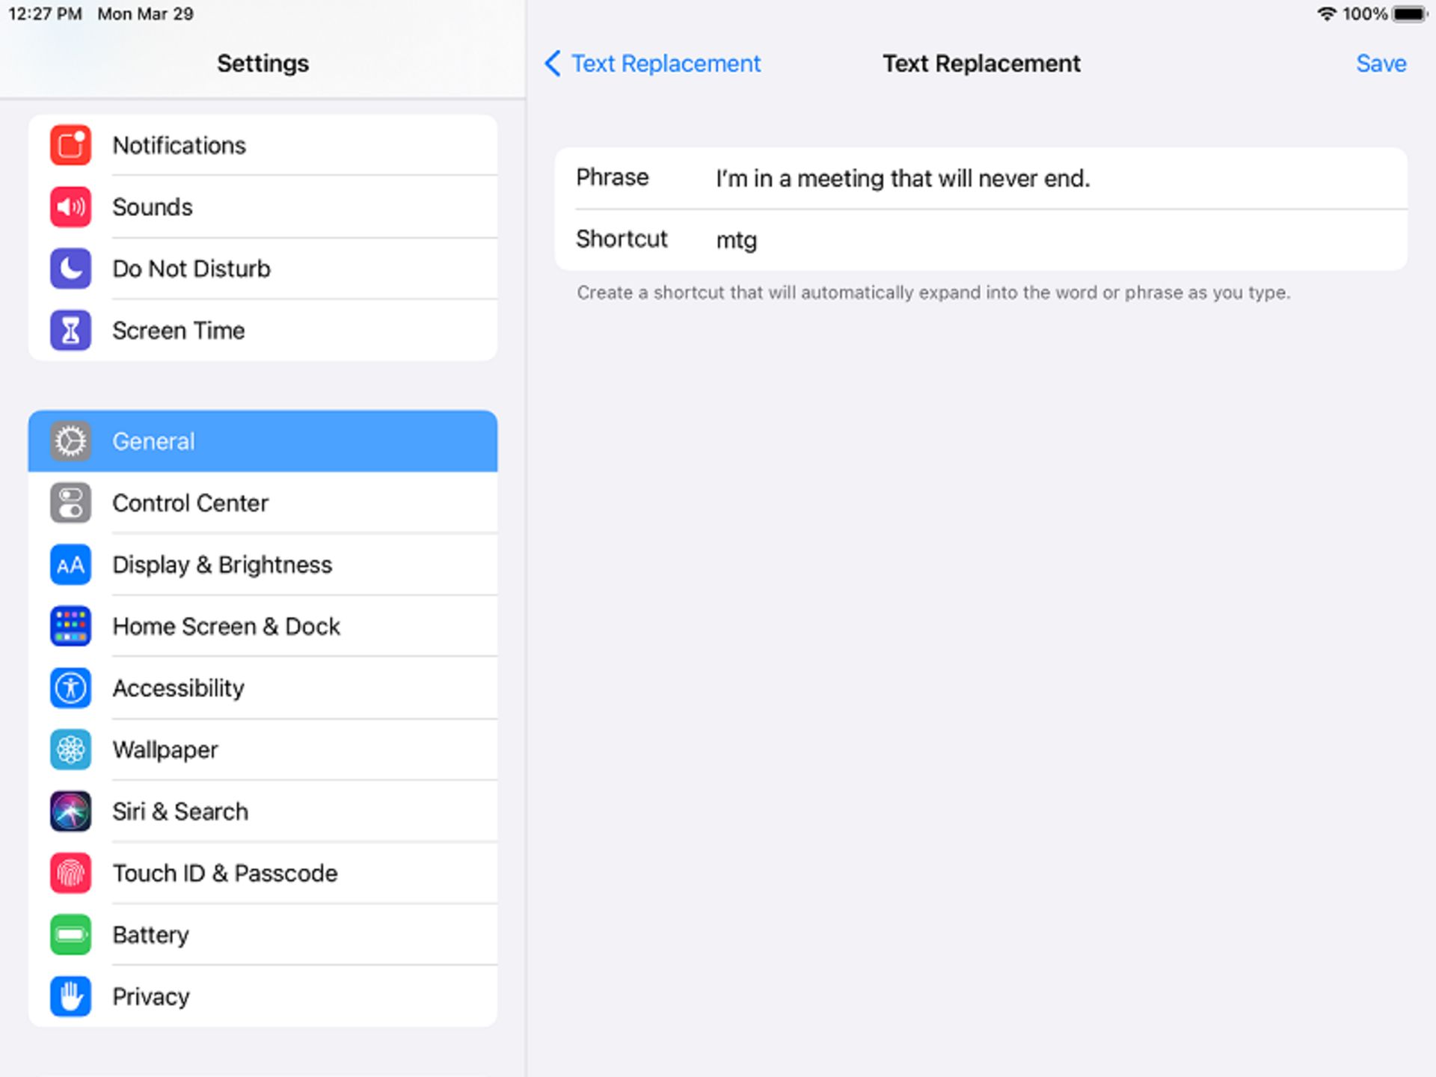Click into the Shortcut field containing mtg

point(1047,240)
